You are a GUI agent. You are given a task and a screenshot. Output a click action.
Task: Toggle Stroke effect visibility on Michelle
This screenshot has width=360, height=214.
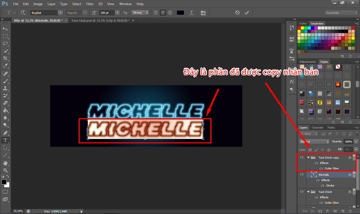323,186
